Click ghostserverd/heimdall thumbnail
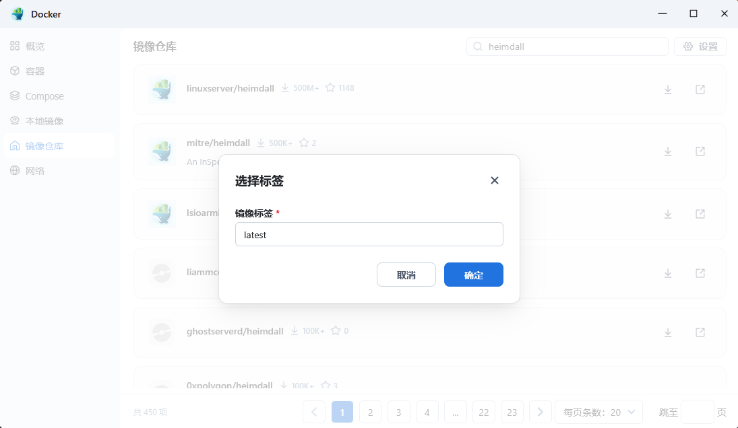The height and width of the screenshot is (428, 738). pos(162,332)
